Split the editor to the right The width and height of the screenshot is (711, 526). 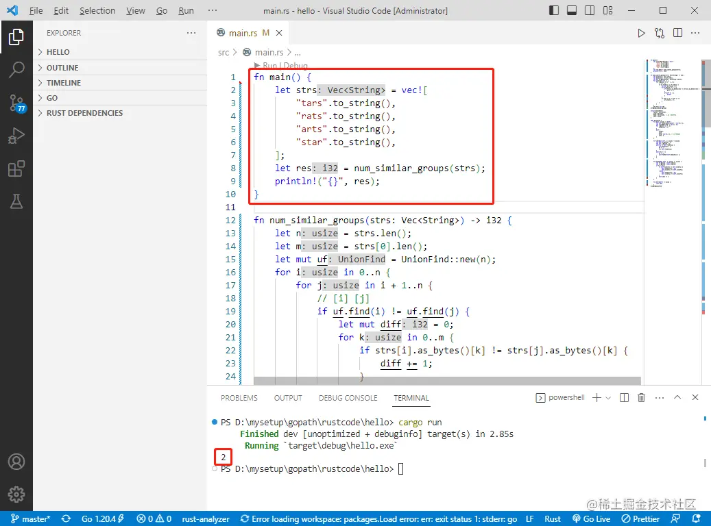tap(677, 33)
